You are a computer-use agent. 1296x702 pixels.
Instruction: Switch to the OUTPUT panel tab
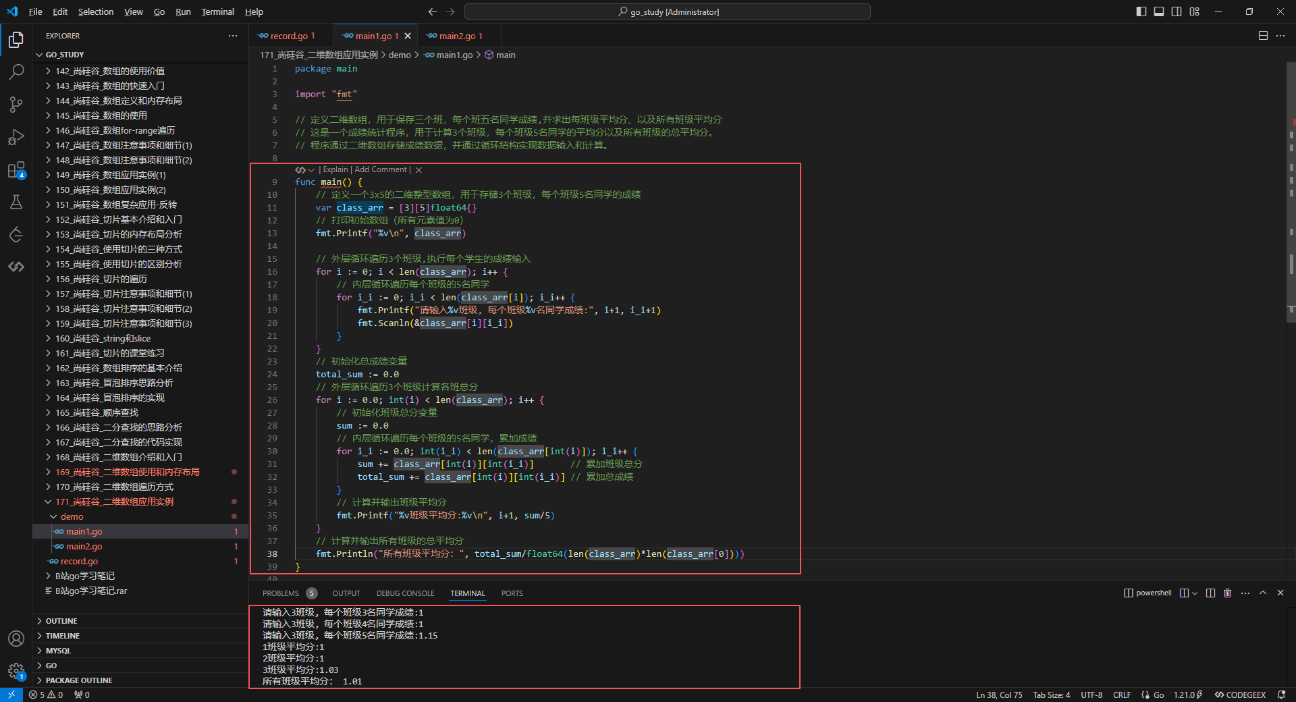click(346, 593)
